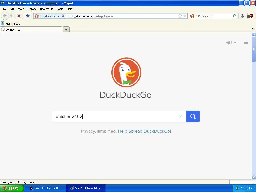
Task: Bookmark this page with the star icon
Action: 180,16
